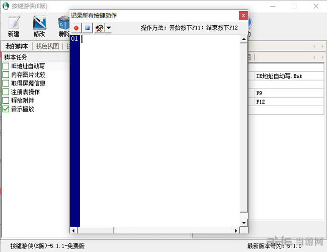This screenshot has height=252, width=327.
Task: Click the app logo in title bar
Action: pyautogui.click(x=6, y=6)
